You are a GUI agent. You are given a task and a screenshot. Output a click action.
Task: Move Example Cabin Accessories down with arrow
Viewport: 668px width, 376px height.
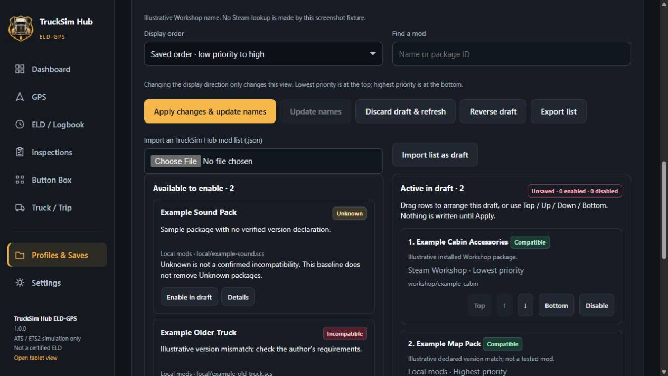click(x=525, y=305)
